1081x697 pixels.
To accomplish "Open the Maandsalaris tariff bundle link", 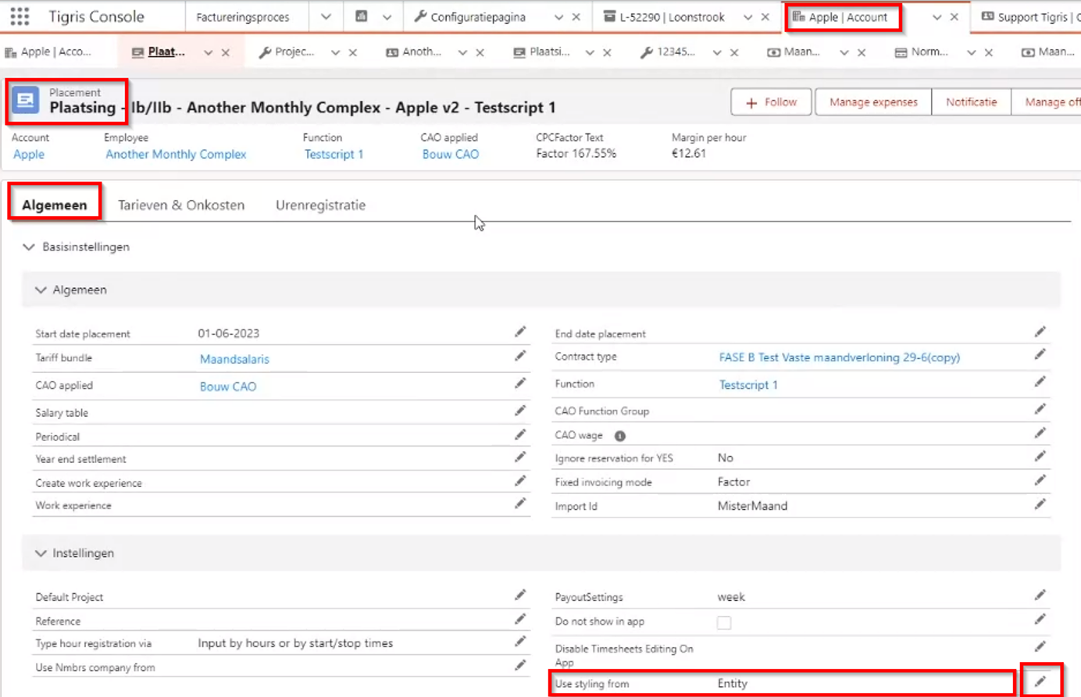I will pyautogui.click(x=234, y=359).
